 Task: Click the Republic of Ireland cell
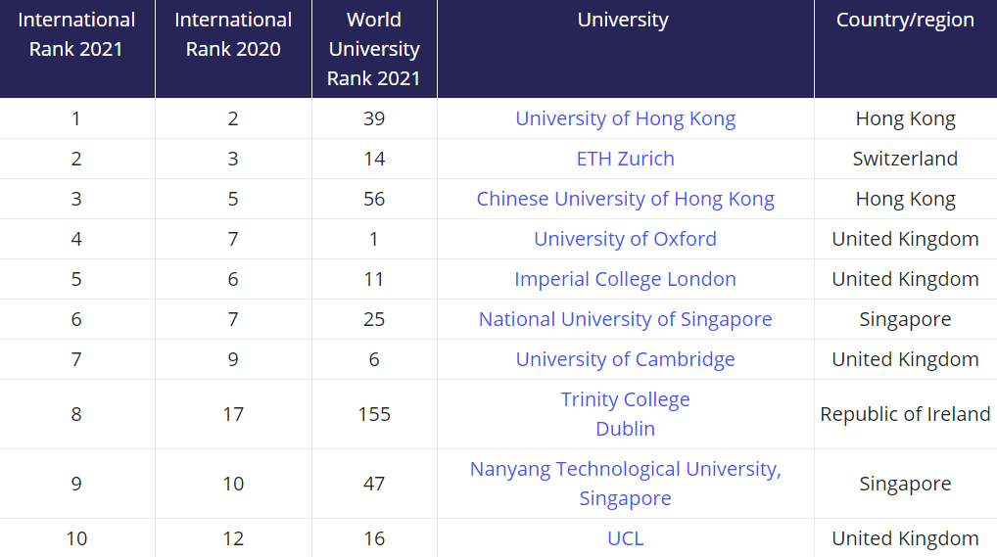(905, 415)
